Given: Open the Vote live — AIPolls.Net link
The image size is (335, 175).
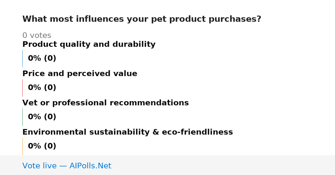Looking at the screenshot, I should point(67,166).
